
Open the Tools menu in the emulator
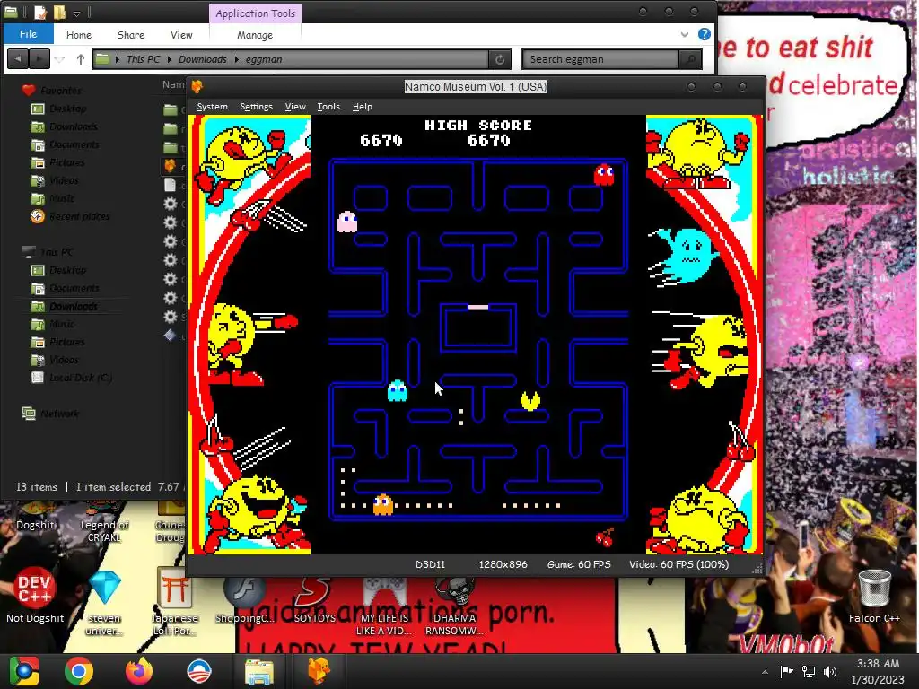[x=328, y=106]
